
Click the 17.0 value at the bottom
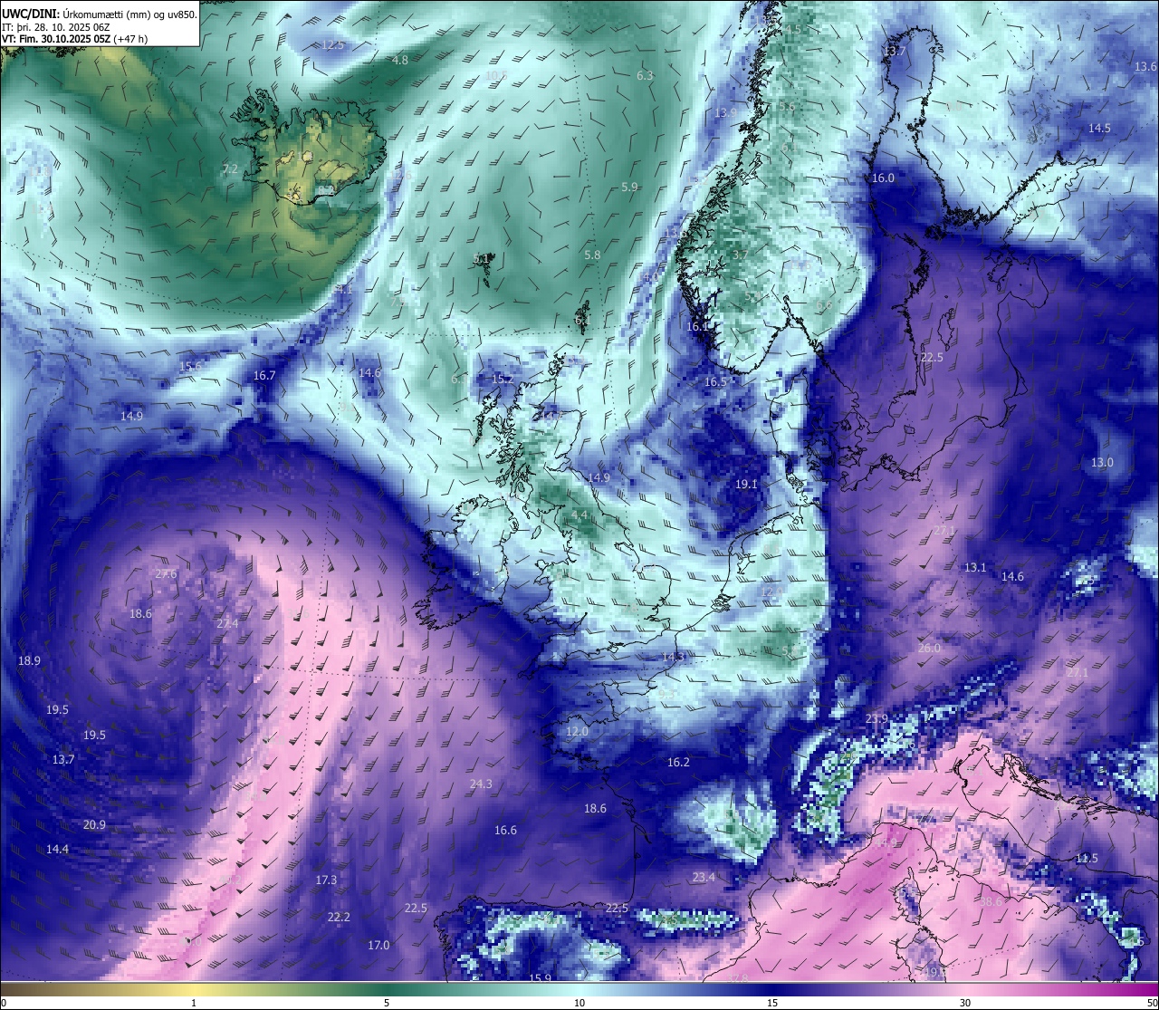(x=378, y=946)
